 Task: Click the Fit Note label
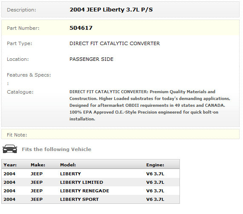(17, 135)
